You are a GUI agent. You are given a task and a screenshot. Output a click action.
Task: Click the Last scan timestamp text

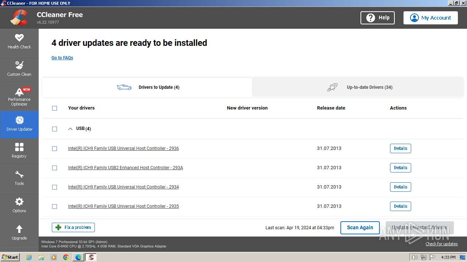300,228
